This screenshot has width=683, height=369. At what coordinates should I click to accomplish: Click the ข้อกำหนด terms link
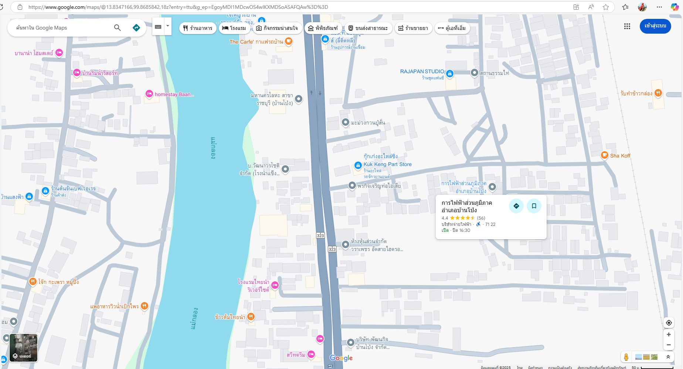tap(535, 367)
